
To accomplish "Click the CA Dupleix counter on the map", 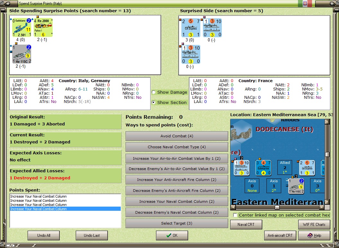I will tap(307, 168).
